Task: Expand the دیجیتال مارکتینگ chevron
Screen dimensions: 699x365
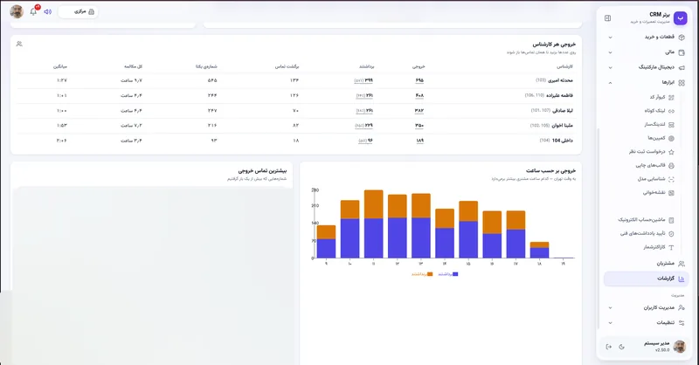Action: click(610, 67)
